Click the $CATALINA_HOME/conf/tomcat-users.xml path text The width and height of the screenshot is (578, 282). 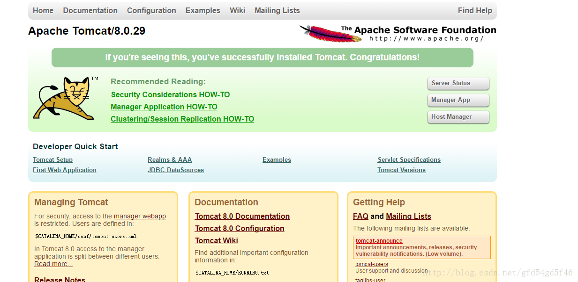pos(86,237)
